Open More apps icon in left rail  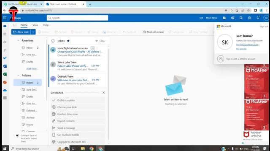pos(5,98)
